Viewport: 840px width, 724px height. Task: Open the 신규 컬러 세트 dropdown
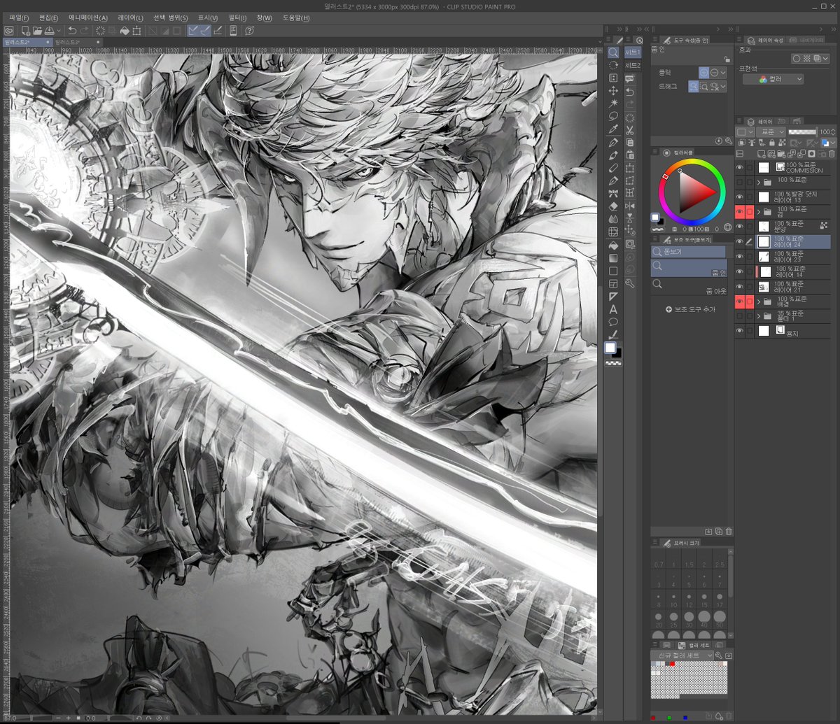pos(682,655)
